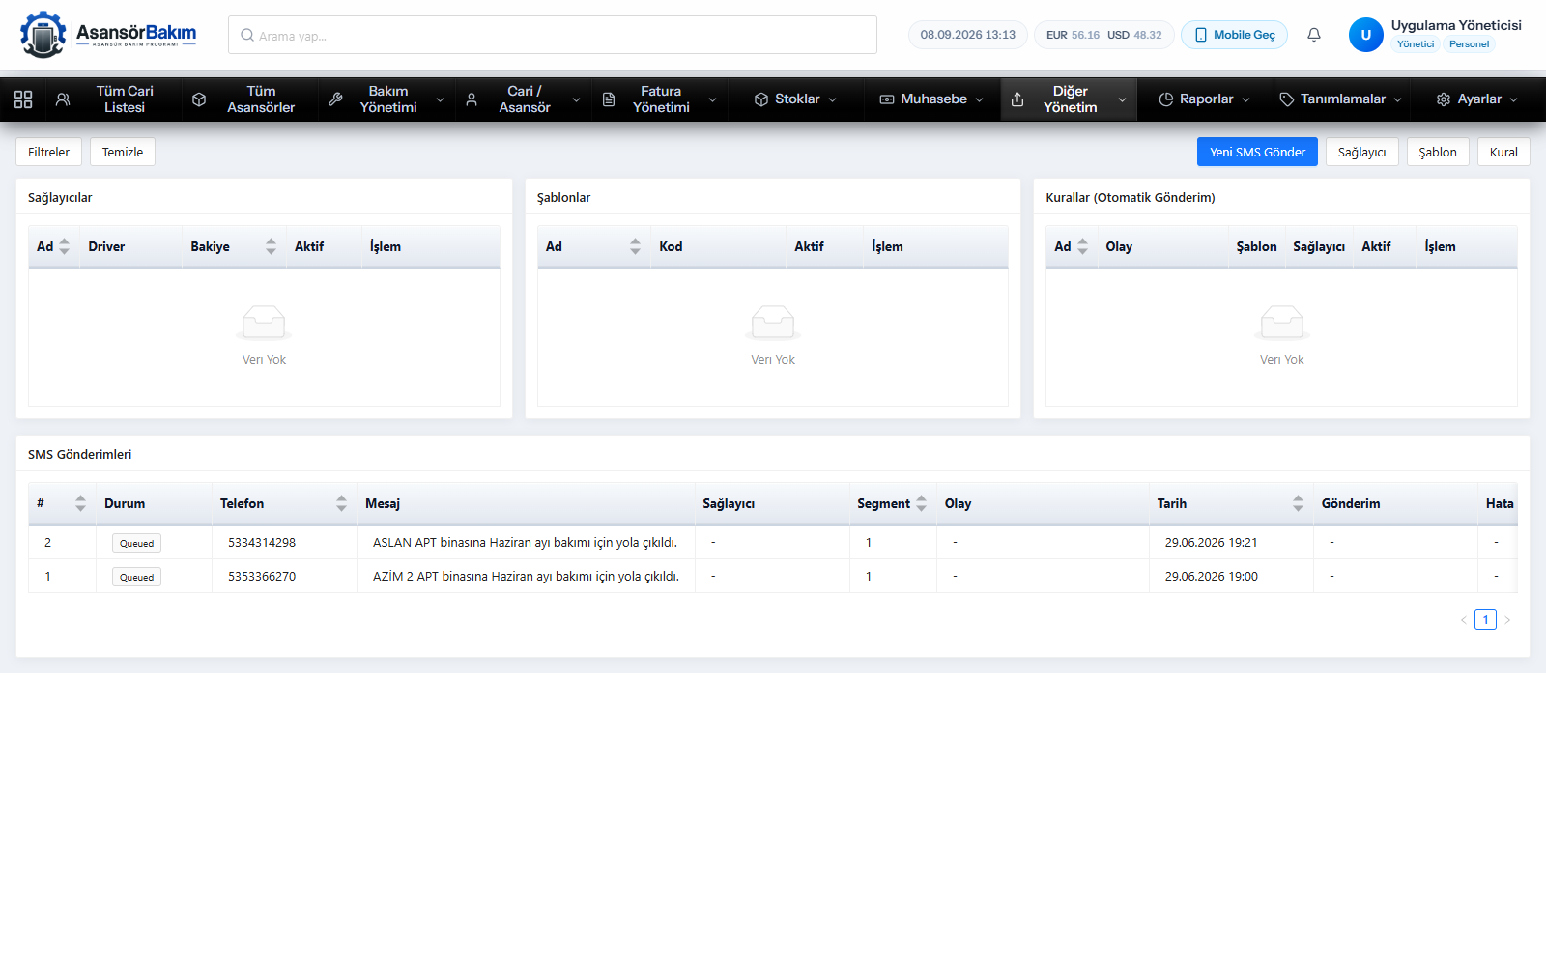The image size is (1546, 966).
Task: Open the user avatar U icon
Action: (1366, 35)
